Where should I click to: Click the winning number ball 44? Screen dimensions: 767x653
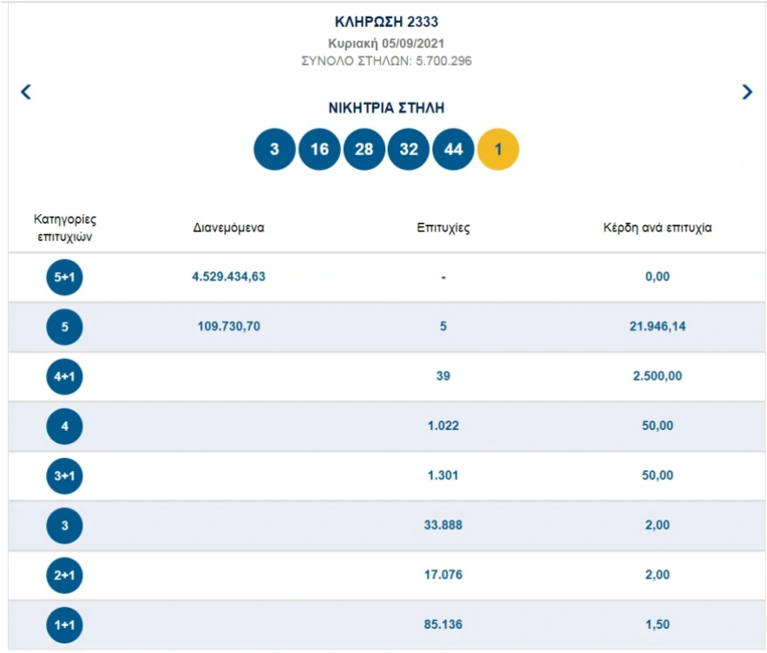coord(454,149)
